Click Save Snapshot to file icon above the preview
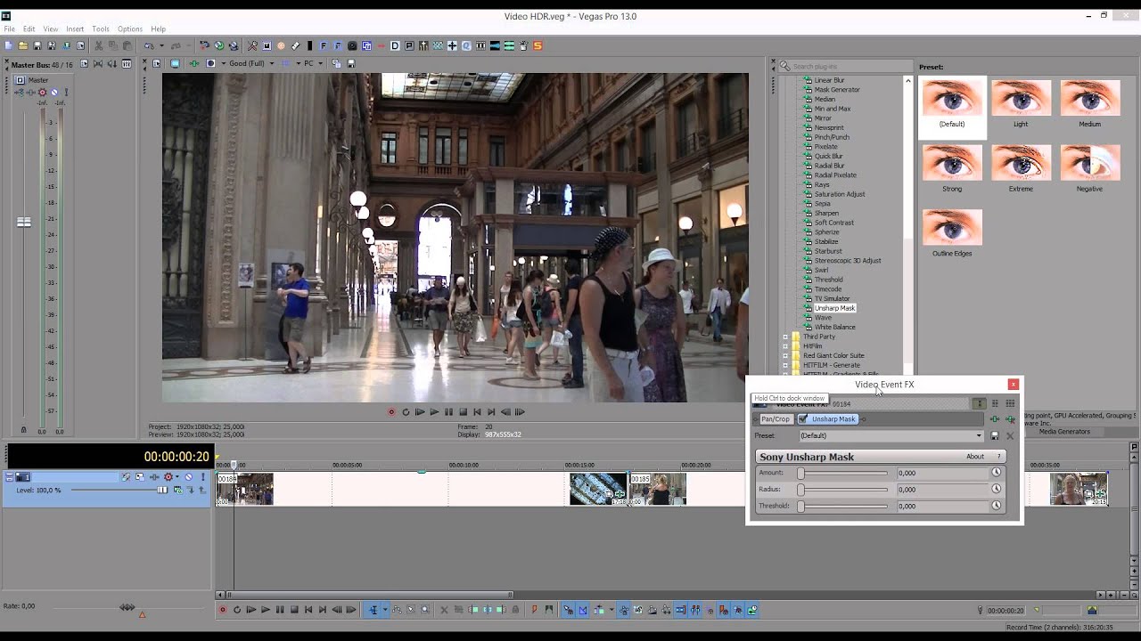Screen dimensions: 1141x641 coord(351,63)
